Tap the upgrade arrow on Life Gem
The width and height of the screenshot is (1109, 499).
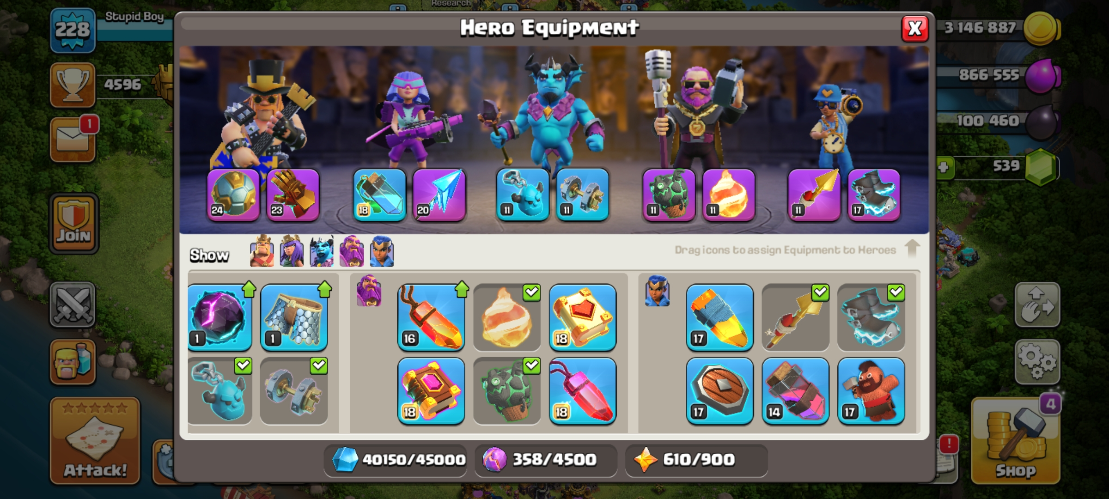click(462, 289)
